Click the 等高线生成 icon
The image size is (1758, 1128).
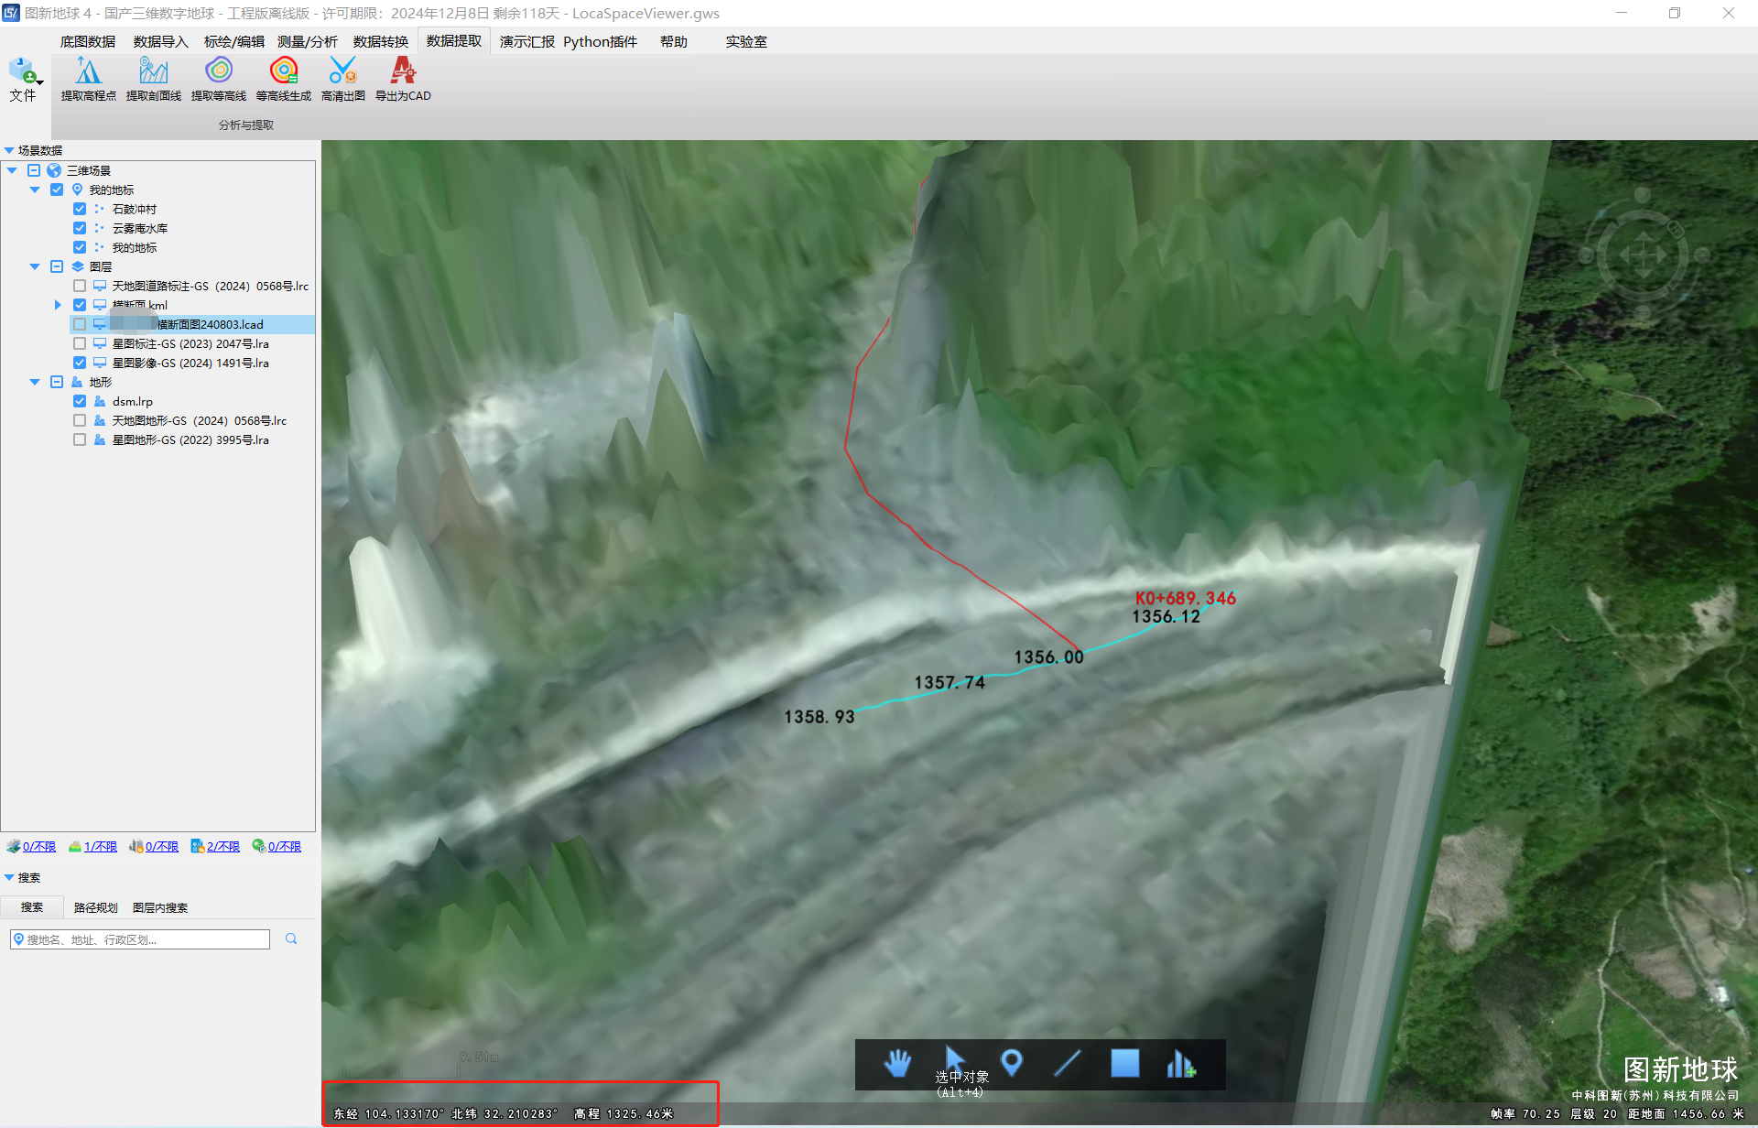point(283,71)
